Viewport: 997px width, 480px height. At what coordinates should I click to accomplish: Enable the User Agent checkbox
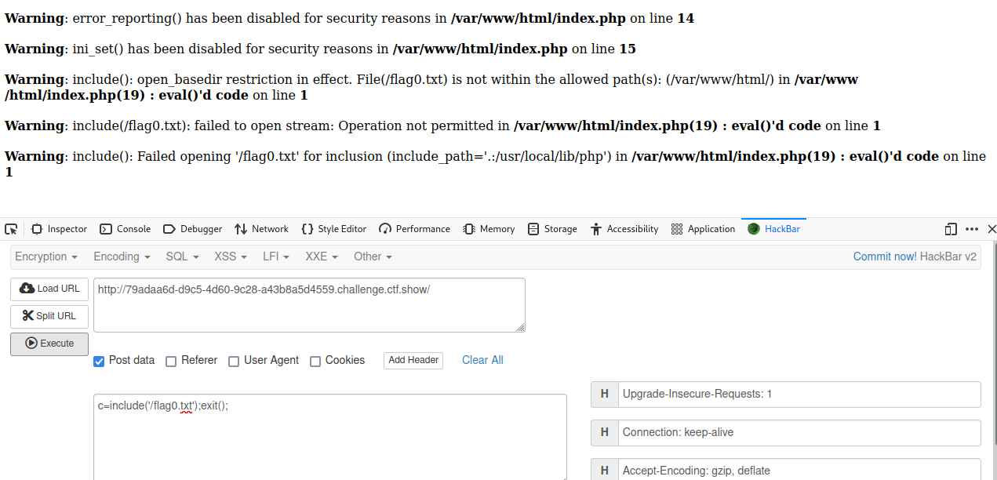[x=234, y=362]
